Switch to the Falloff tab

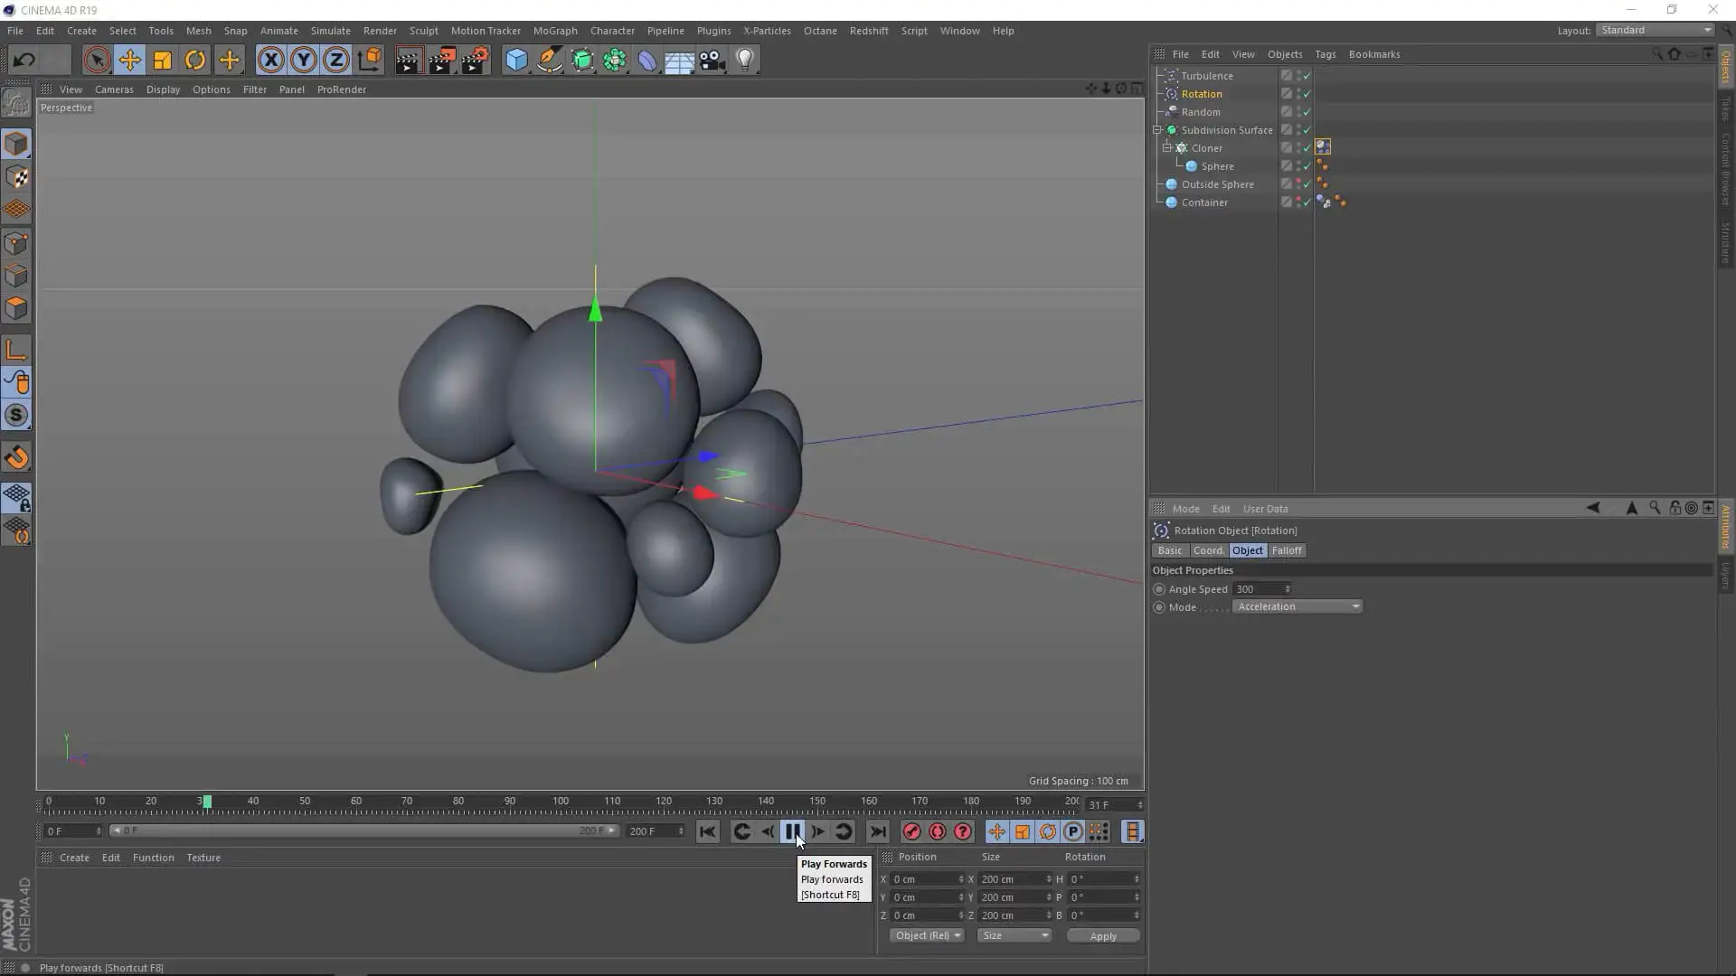pos(1287,550)
